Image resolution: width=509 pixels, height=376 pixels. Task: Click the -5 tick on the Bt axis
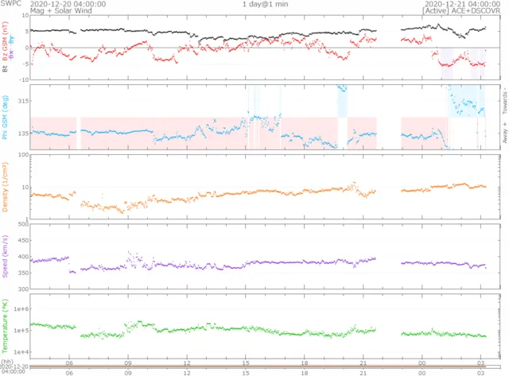pos(26,64)
